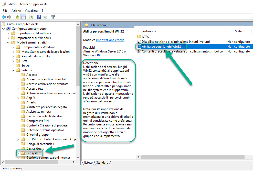Switch to the Esteso tab

(x=88, y=163)
